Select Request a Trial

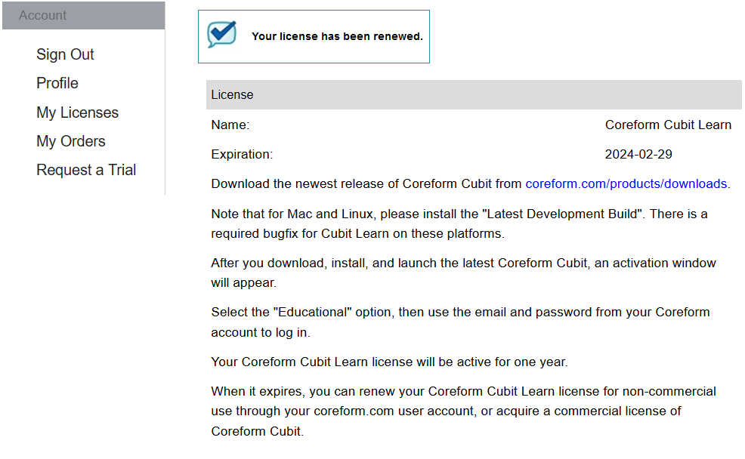coord(86,170)
